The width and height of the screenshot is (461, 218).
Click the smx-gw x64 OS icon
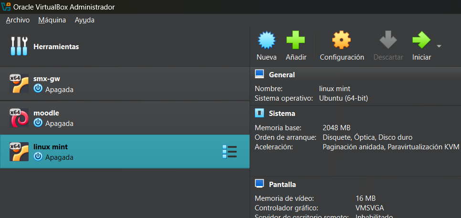(x=19, y=84)
